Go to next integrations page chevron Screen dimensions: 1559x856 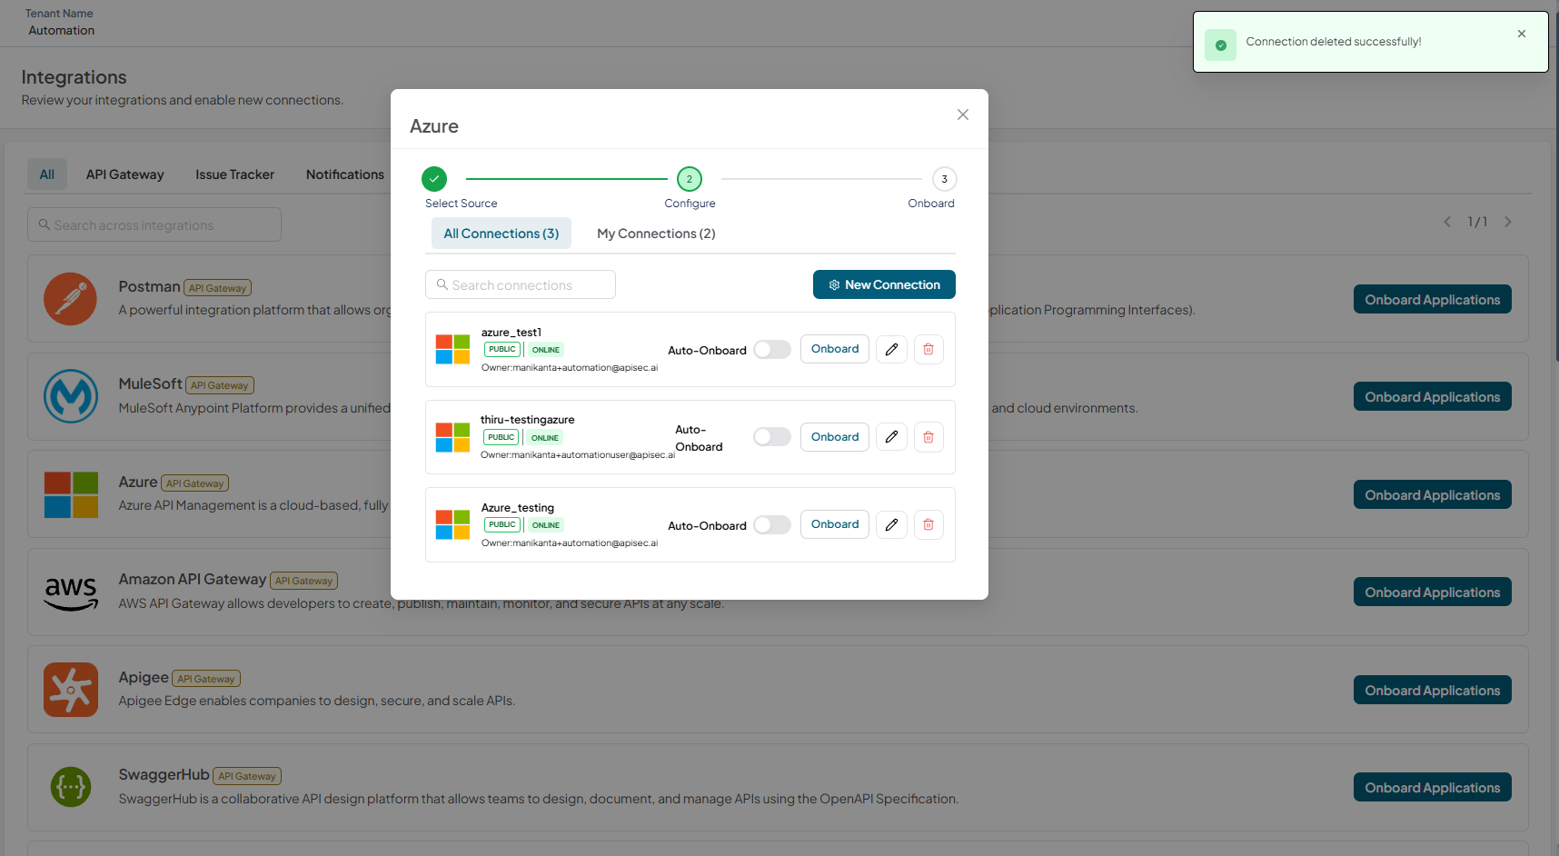[x=1508, y=222]
